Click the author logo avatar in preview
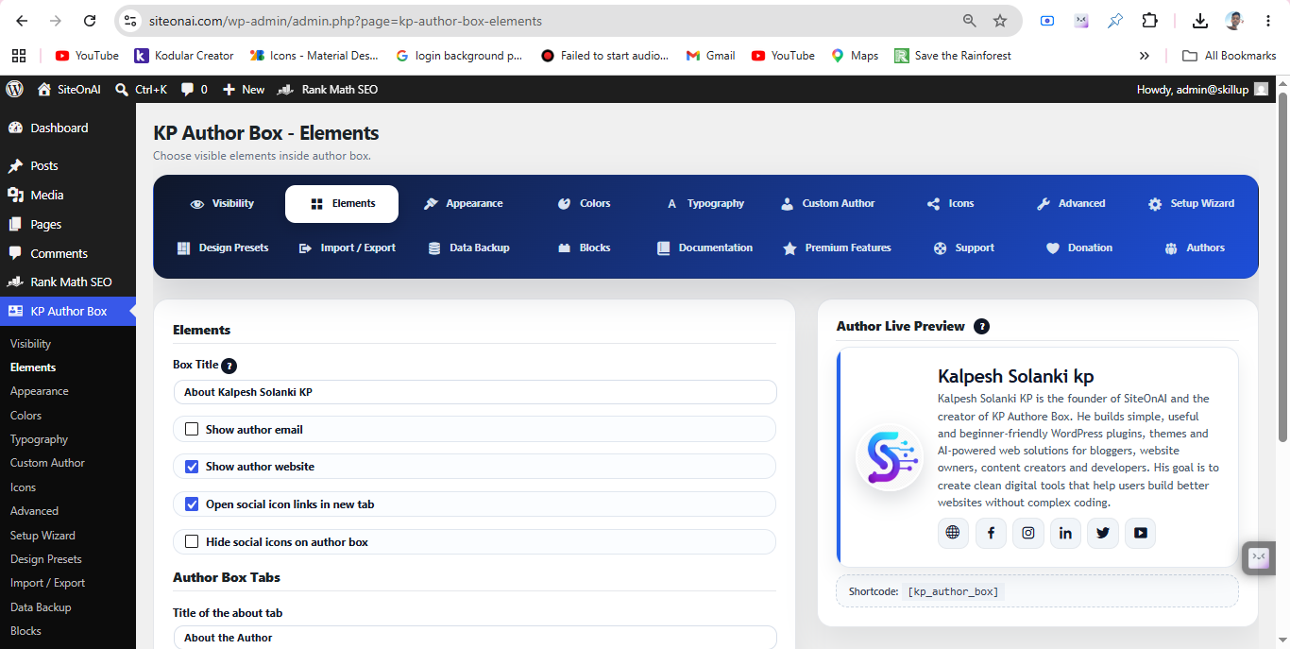Screen dimensions: 1290x649 [889, 457]
